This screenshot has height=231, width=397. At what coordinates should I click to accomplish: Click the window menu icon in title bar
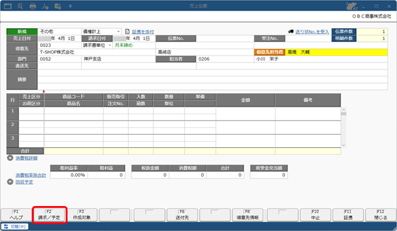[x=8, y=6]
